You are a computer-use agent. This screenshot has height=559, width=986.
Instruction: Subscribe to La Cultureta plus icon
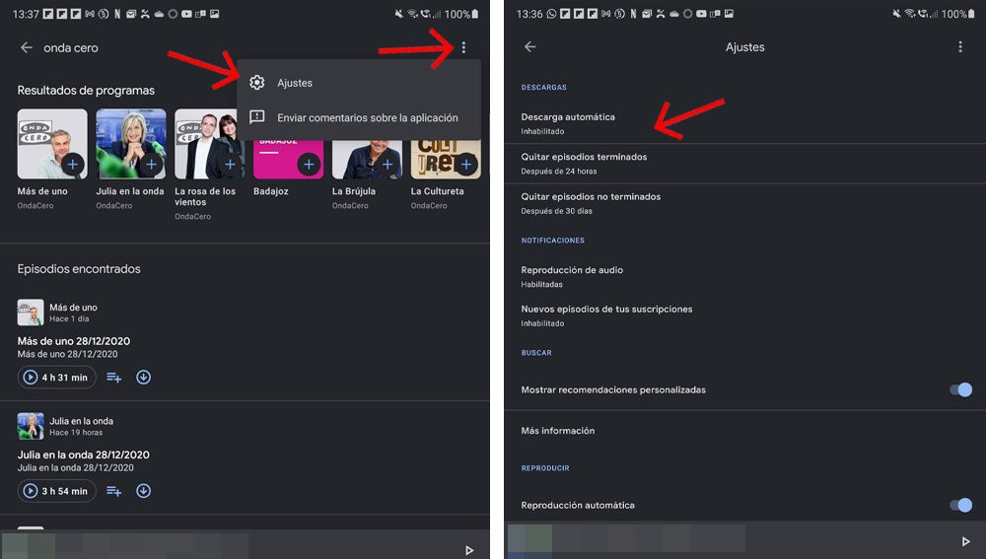point(466,165)
